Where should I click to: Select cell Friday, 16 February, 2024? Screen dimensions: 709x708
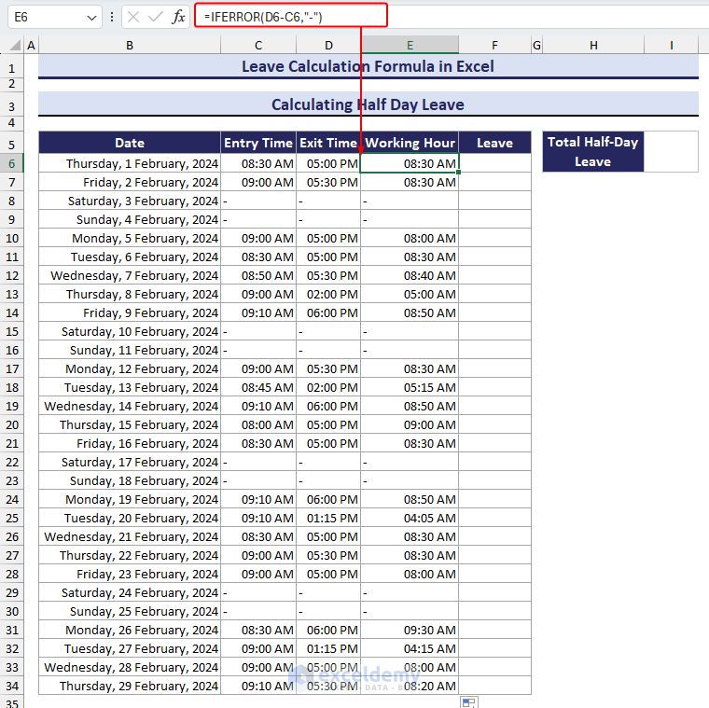[x=130, y=443]
